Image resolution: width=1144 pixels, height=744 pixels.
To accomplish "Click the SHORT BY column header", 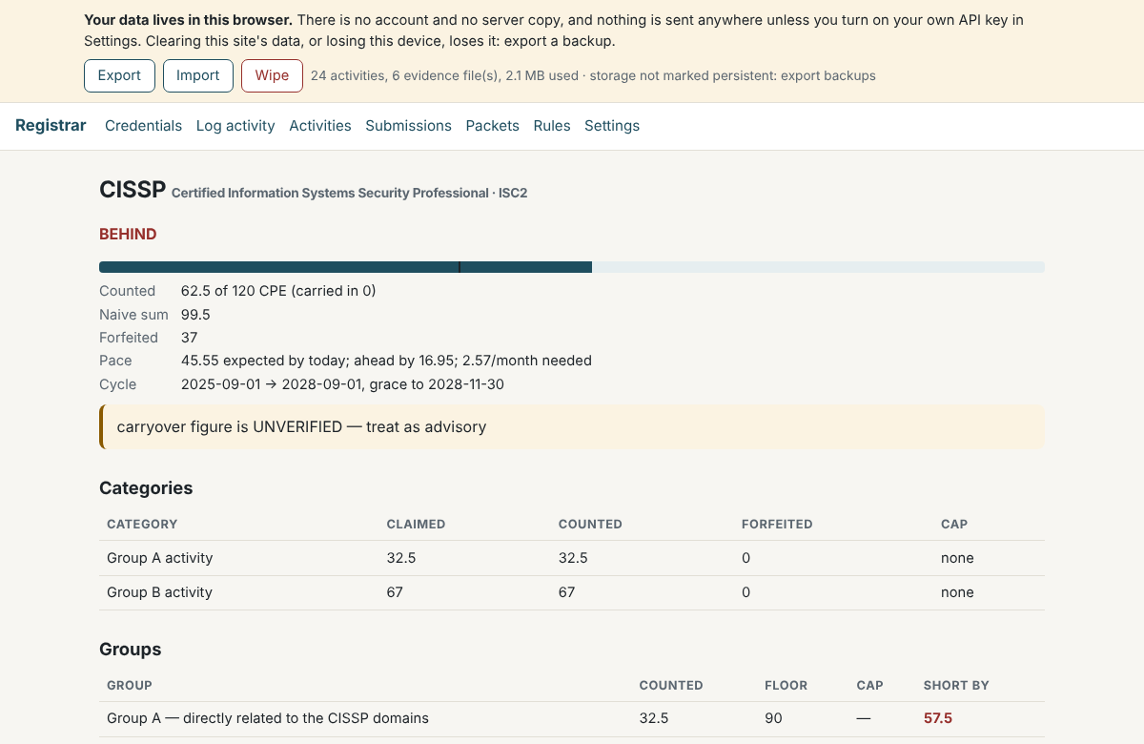I will click(x=956, y=685).
